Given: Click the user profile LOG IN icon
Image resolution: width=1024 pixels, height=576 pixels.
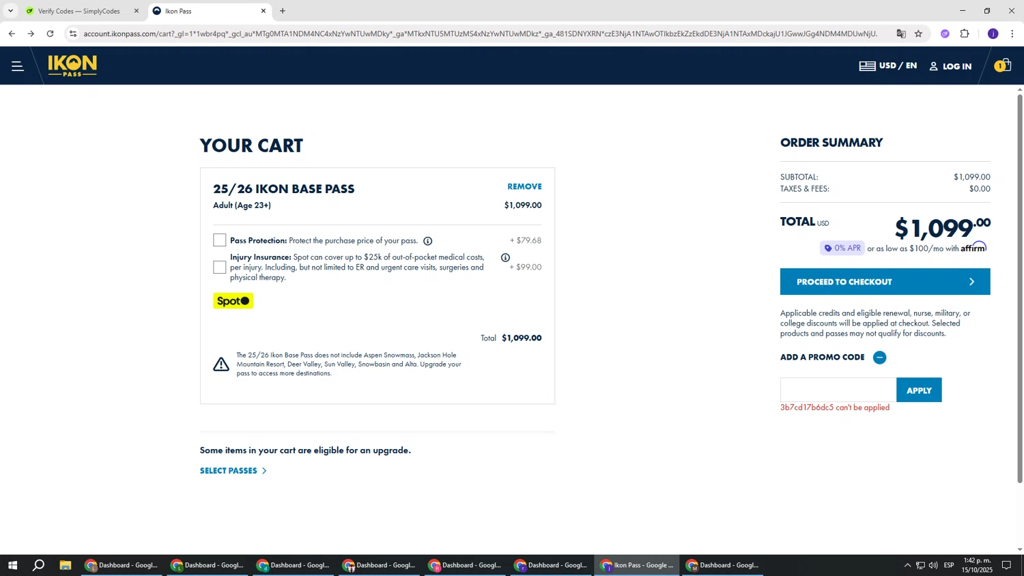Looking at the screenshot, I should pos(950,66).
